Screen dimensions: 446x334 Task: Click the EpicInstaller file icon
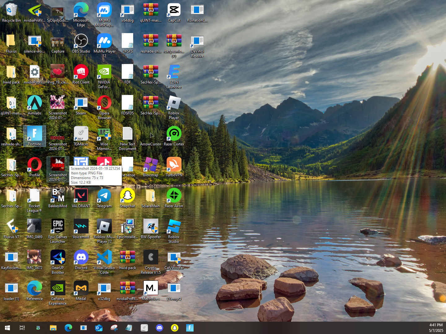128,229
